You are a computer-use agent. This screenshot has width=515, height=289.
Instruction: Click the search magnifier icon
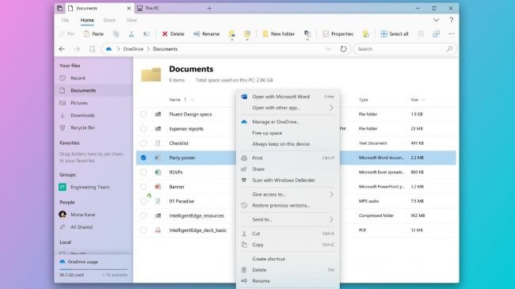coord(450,49)
